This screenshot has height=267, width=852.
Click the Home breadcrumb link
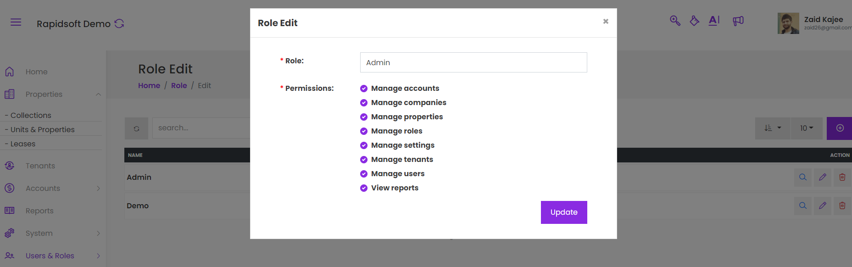149,85
